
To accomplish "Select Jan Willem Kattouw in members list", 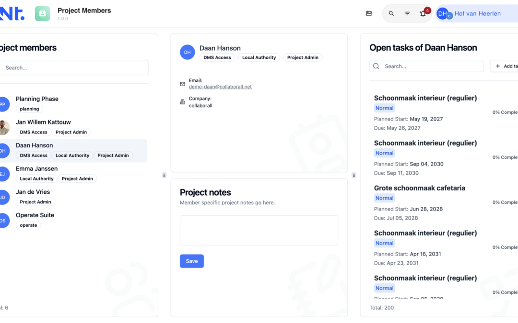I will [x=73, y=128].
